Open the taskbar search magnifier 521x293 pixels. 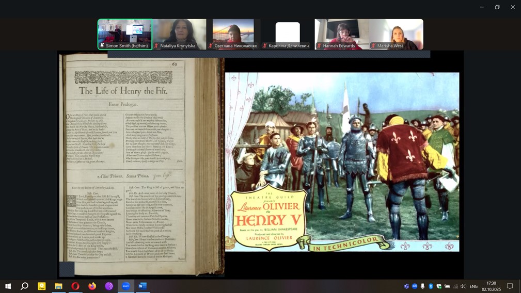coord(24,286)
